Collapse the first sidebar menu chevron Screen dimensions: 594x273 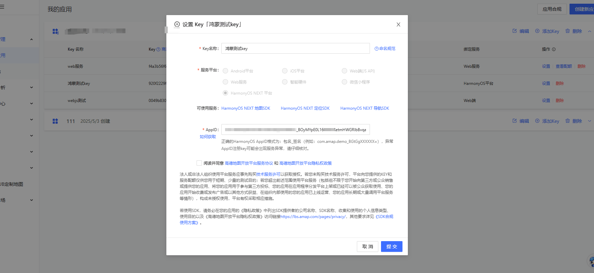click(x=32, y=39)
